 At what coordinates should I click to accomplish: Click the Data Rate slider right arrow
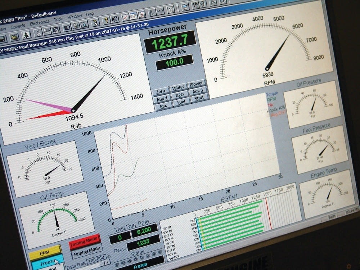click(x=107, y=262)
